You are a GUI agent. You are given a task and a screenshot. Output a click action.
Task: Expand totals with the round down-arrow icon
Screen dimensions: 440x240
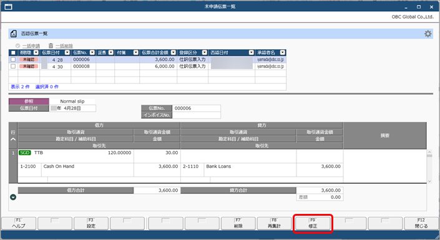[13, 197]
